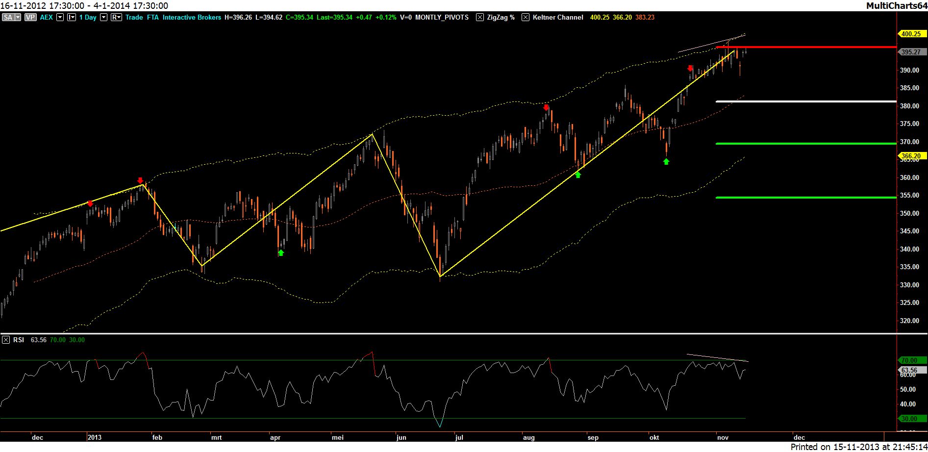Click the 400.25 yellow price axis marker
Image resolution: width=928 pixels, height=452 pixels.
tap(911, 34)
